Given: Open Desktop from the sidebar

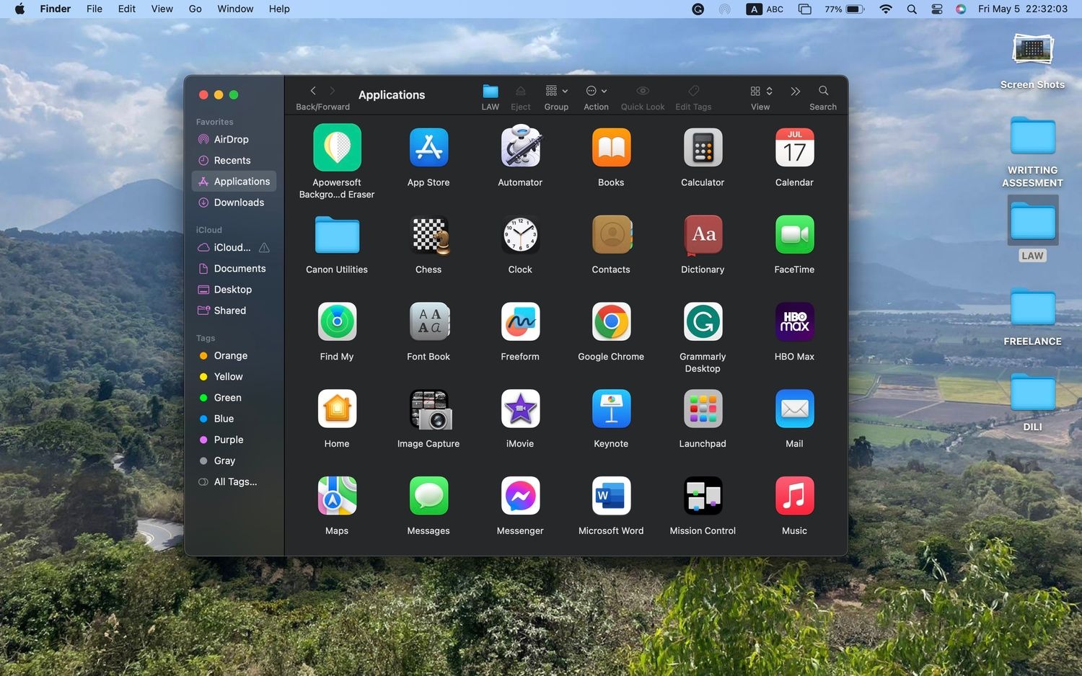Looking at the screenshot, I should [234, 290].
